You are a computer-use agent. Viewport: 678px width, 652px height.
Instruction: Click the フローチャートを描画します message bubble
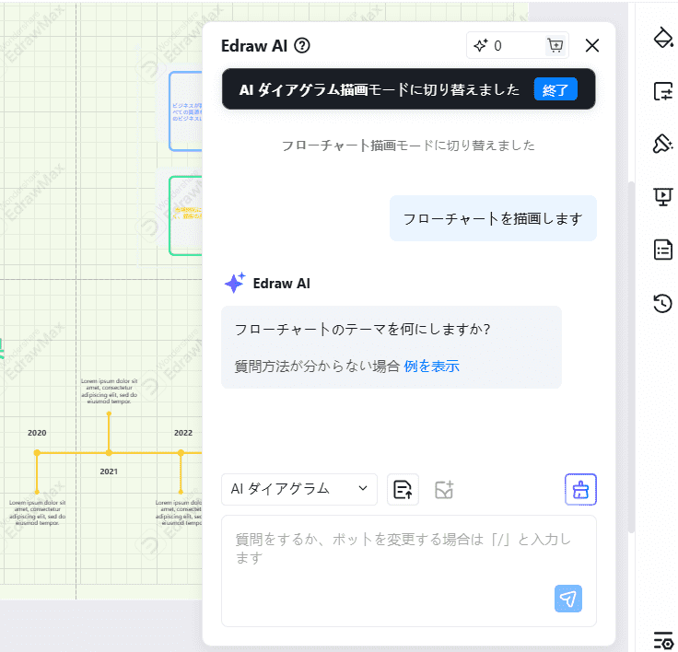[493, 218]
